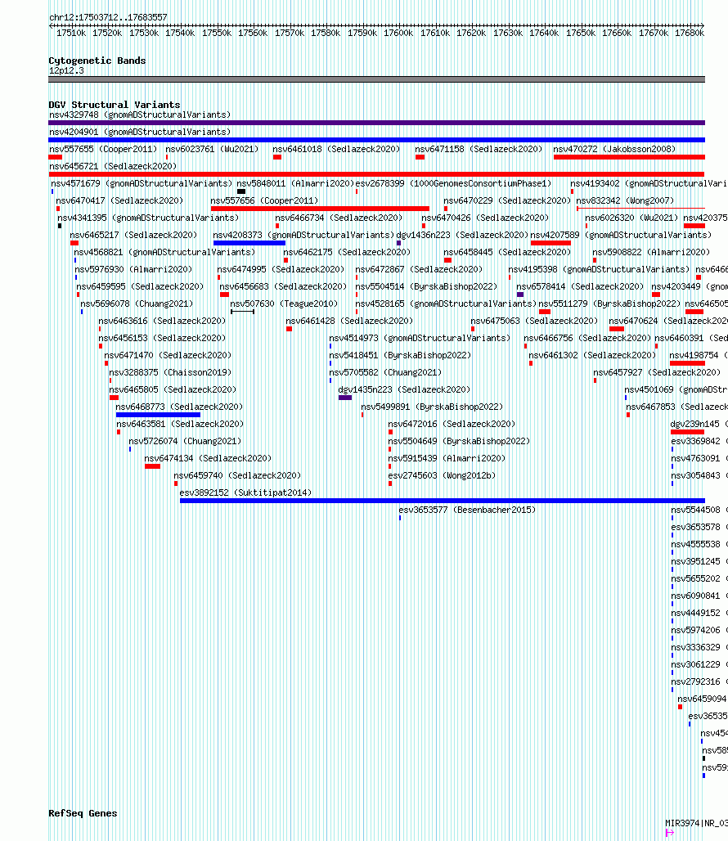Click nsv5696078 (Chuang2021) label
This screenshot has height=841, width=728.
[137, 304]
